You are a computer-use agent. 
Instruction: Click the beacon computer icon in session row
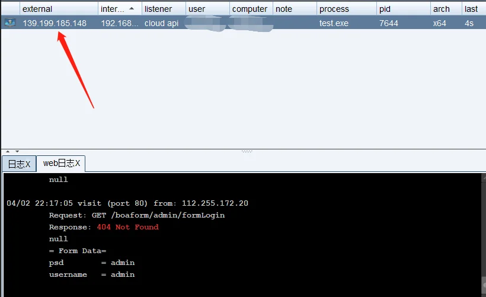tap(10, 23)
